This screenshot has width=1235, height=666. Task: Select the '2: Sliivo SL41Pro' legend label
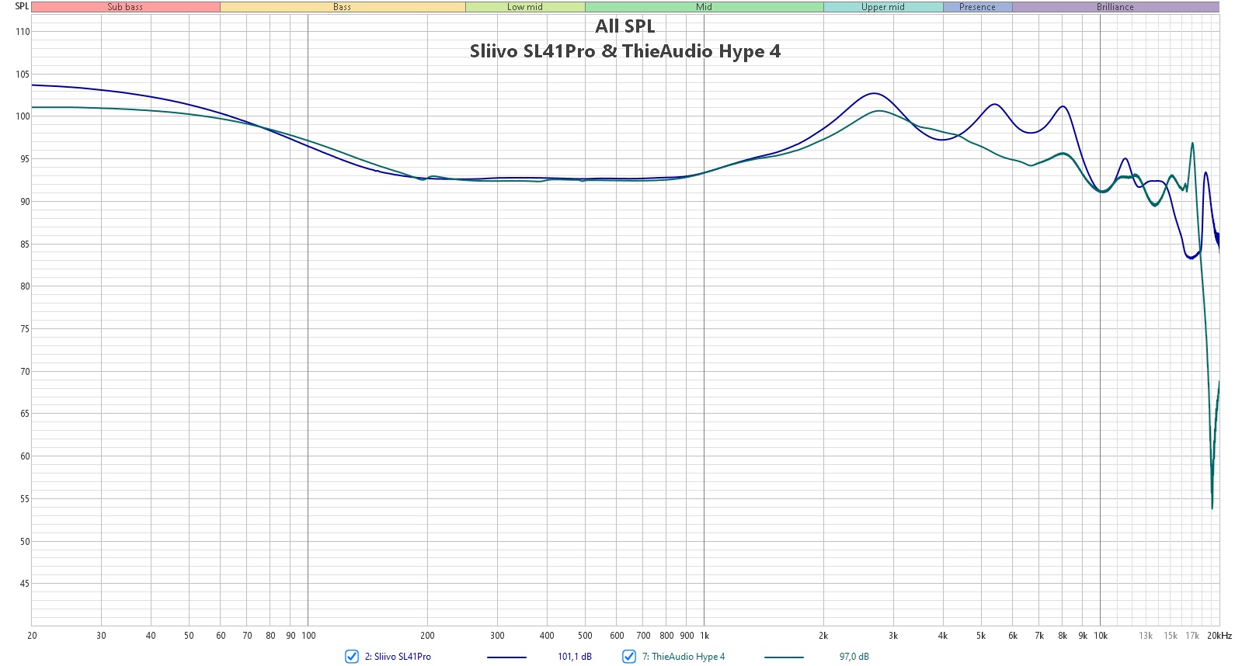coord(398,657)
